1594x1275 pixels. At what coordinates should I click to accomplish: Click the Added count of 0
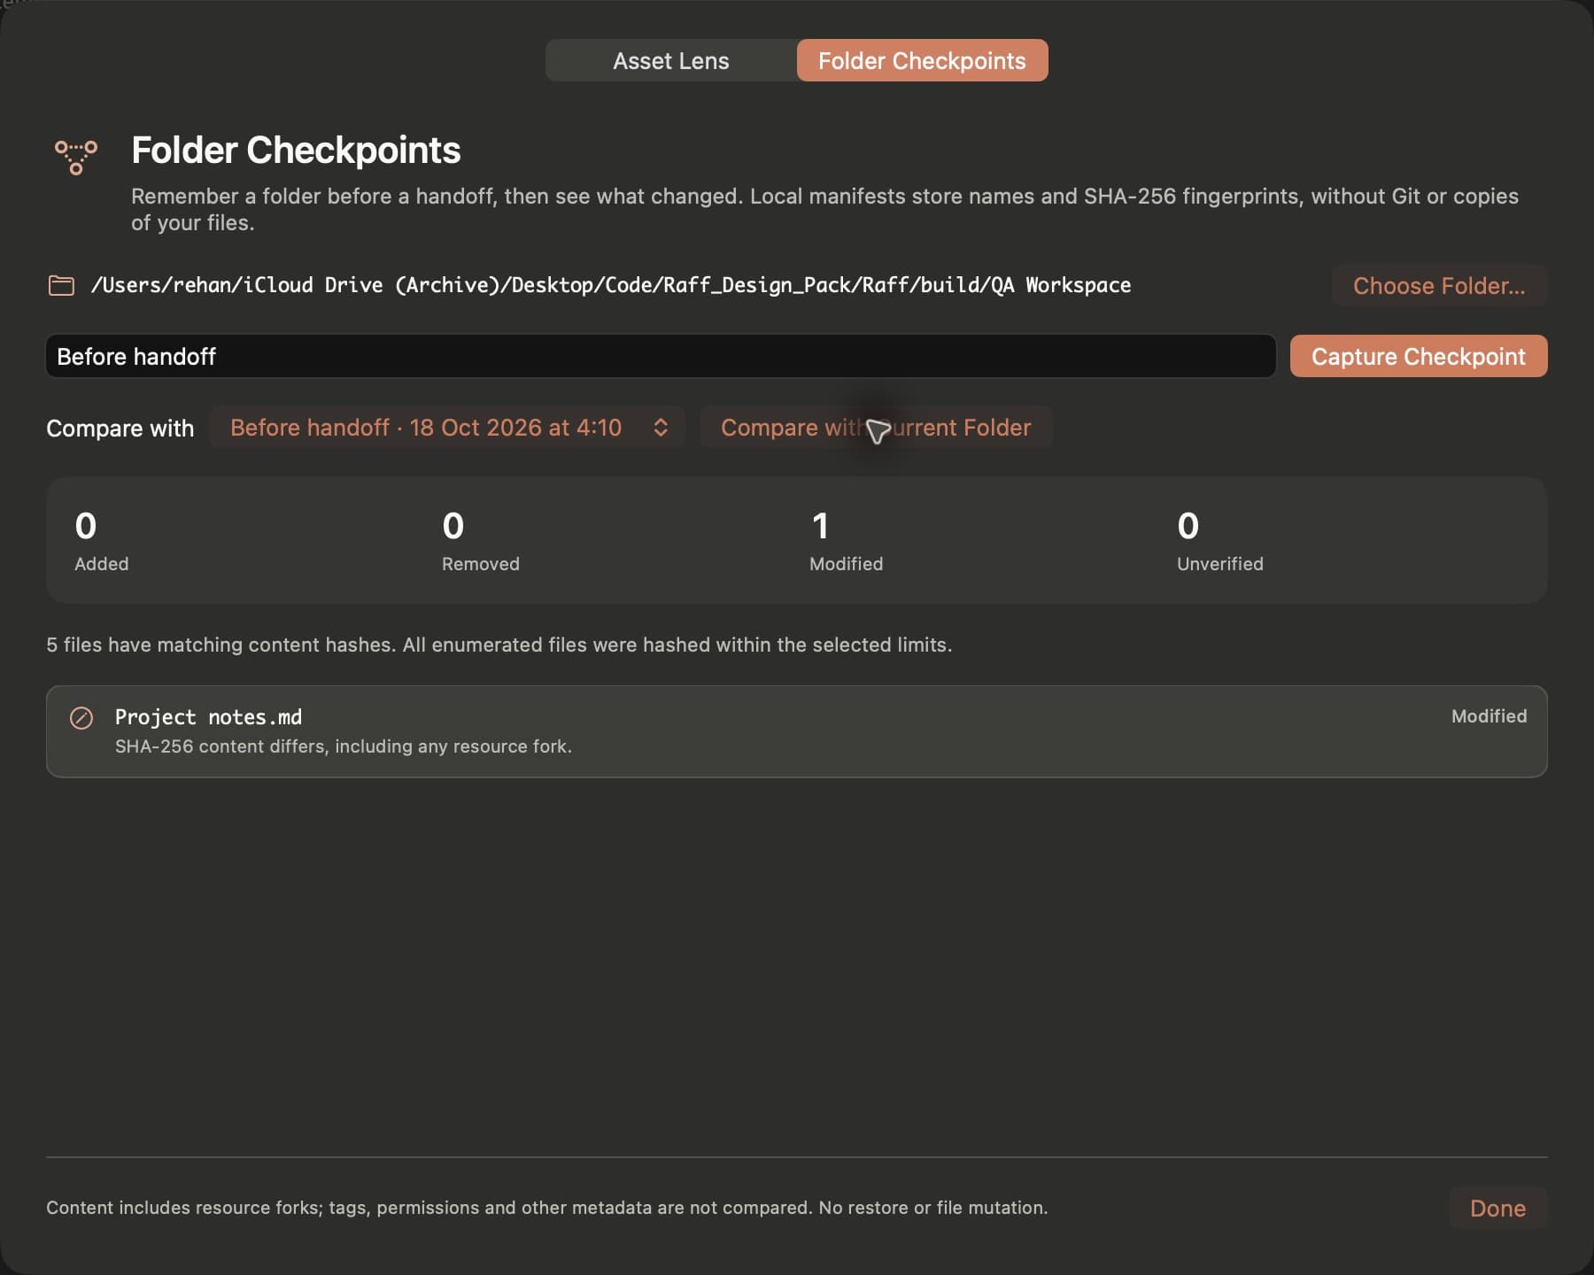(86, 526)
